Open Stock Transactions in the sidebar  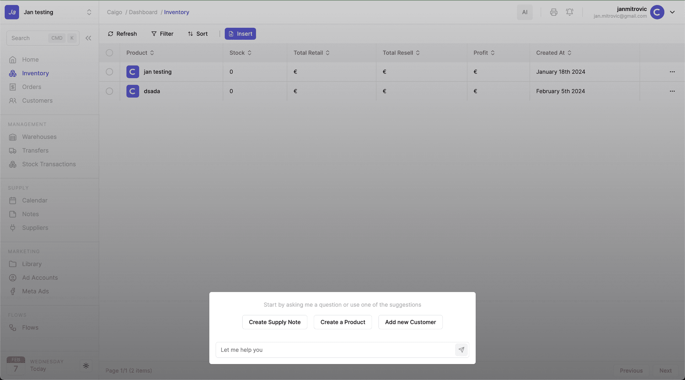click(x=49, y=164)
